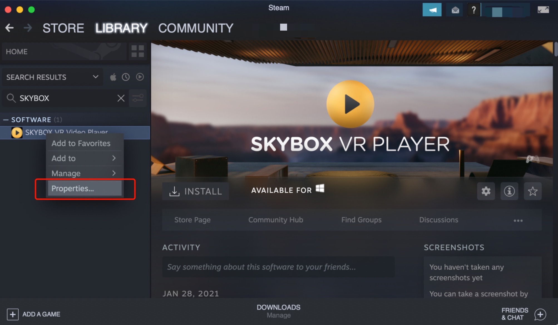
Task: Select Add to Favorites menu option
Action: [x=81, y=143]
